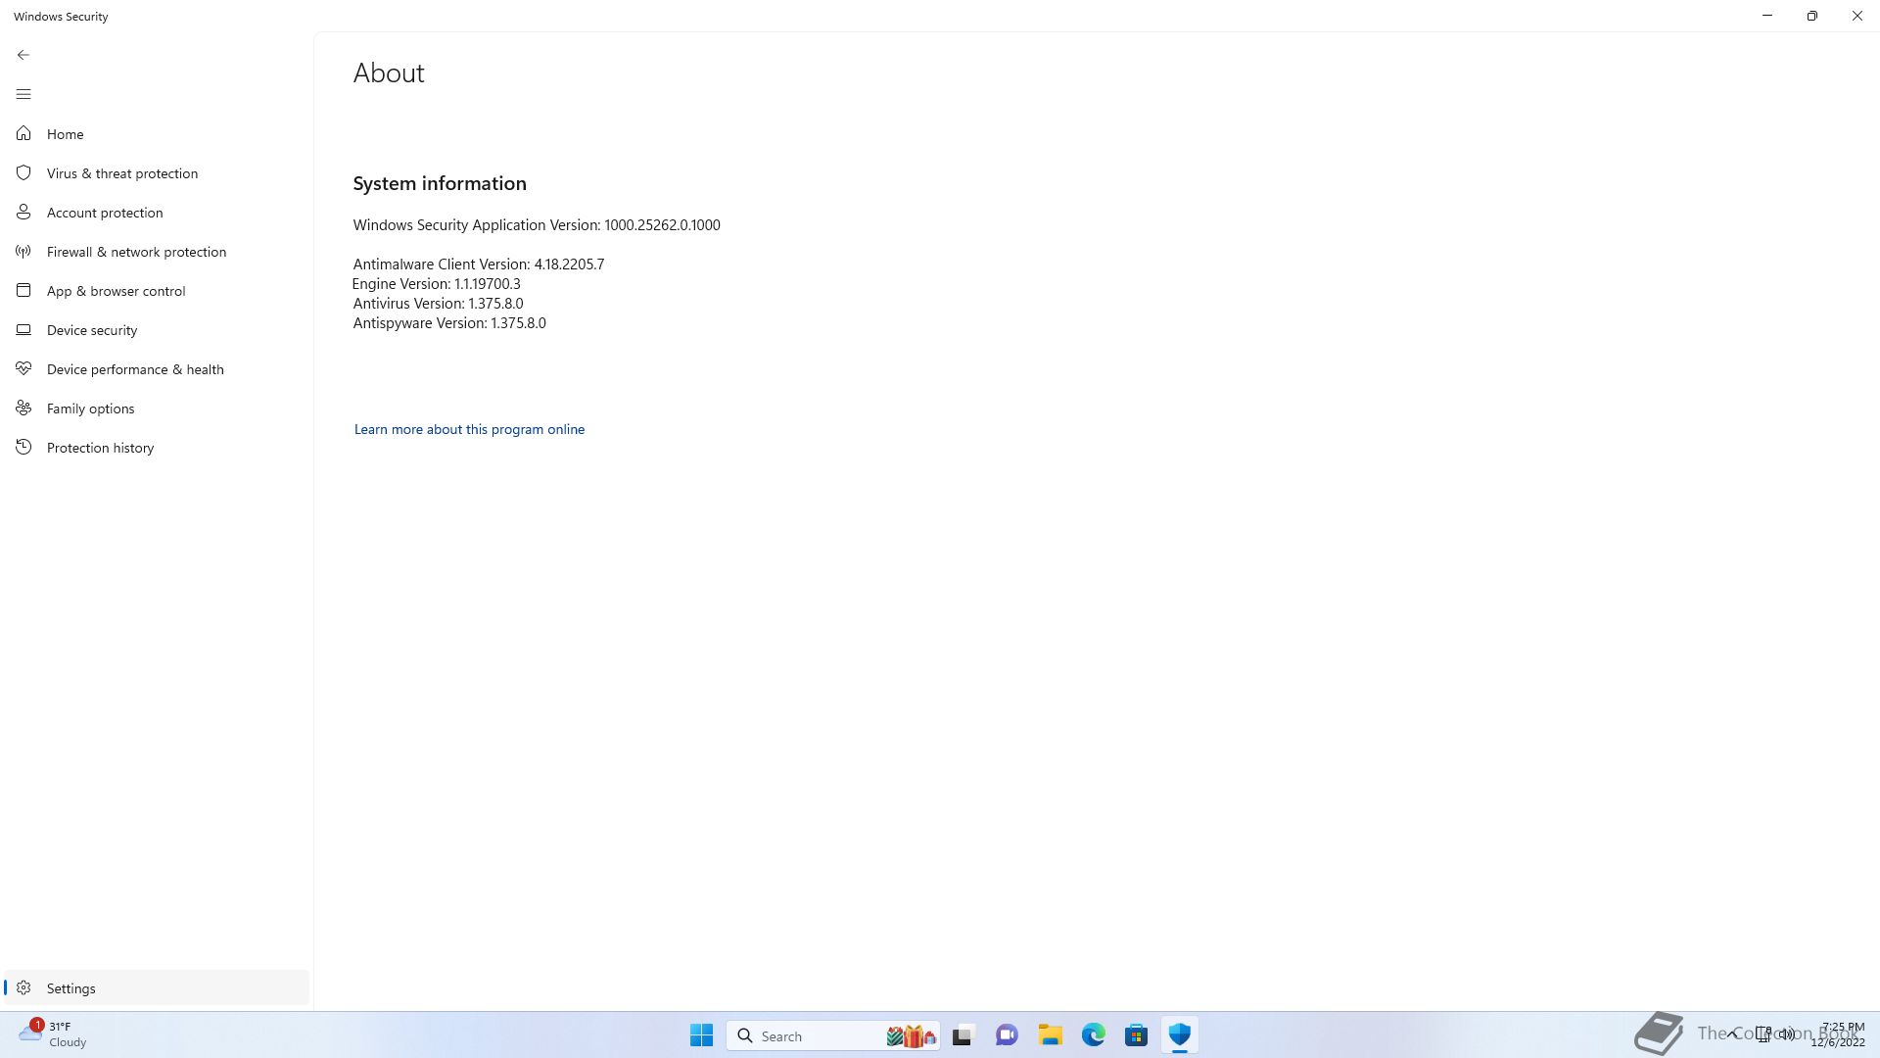1880x1058 pixels.
Task: Click the Engine Version 1.1.19700.3 line
Action: click(x=437, y=284)
